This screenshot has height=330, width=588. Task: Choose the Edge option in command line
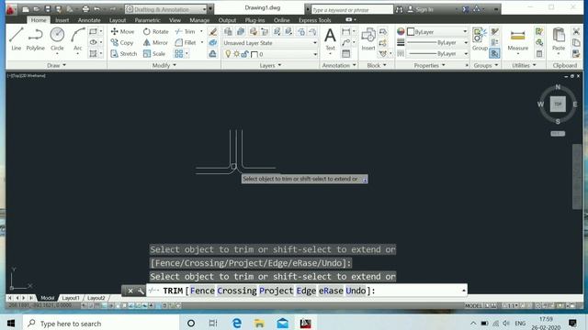pos(306,291)
